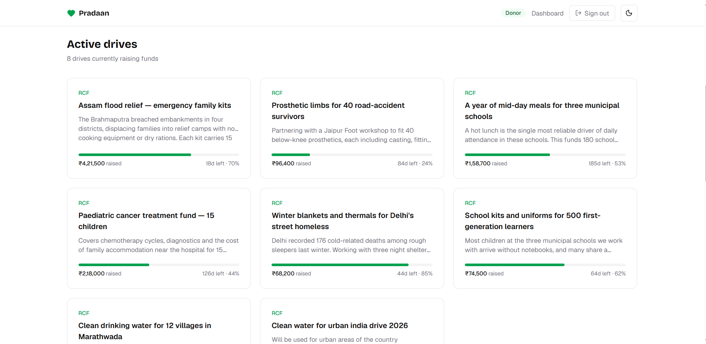
Task: Open Clean drinking water for Marathwada drive
Action: point(159,321)
